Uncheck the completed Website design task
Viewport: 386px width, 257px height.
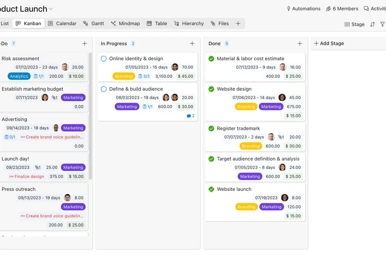pyautogui.click(x=211, y=89)
